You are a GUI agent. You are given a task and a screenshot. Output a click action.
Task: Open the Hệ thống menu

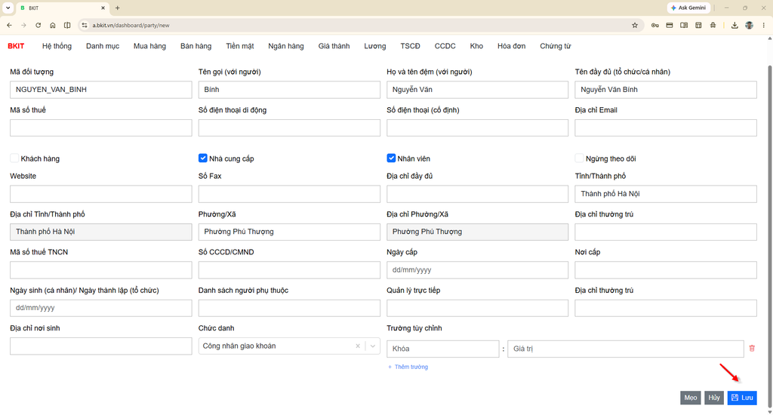click(57, 46)
